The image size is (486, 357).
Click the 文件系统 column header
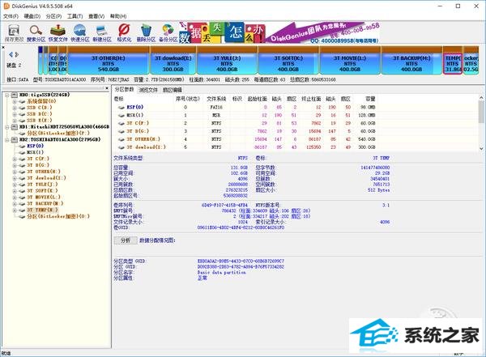coord(216,99)
